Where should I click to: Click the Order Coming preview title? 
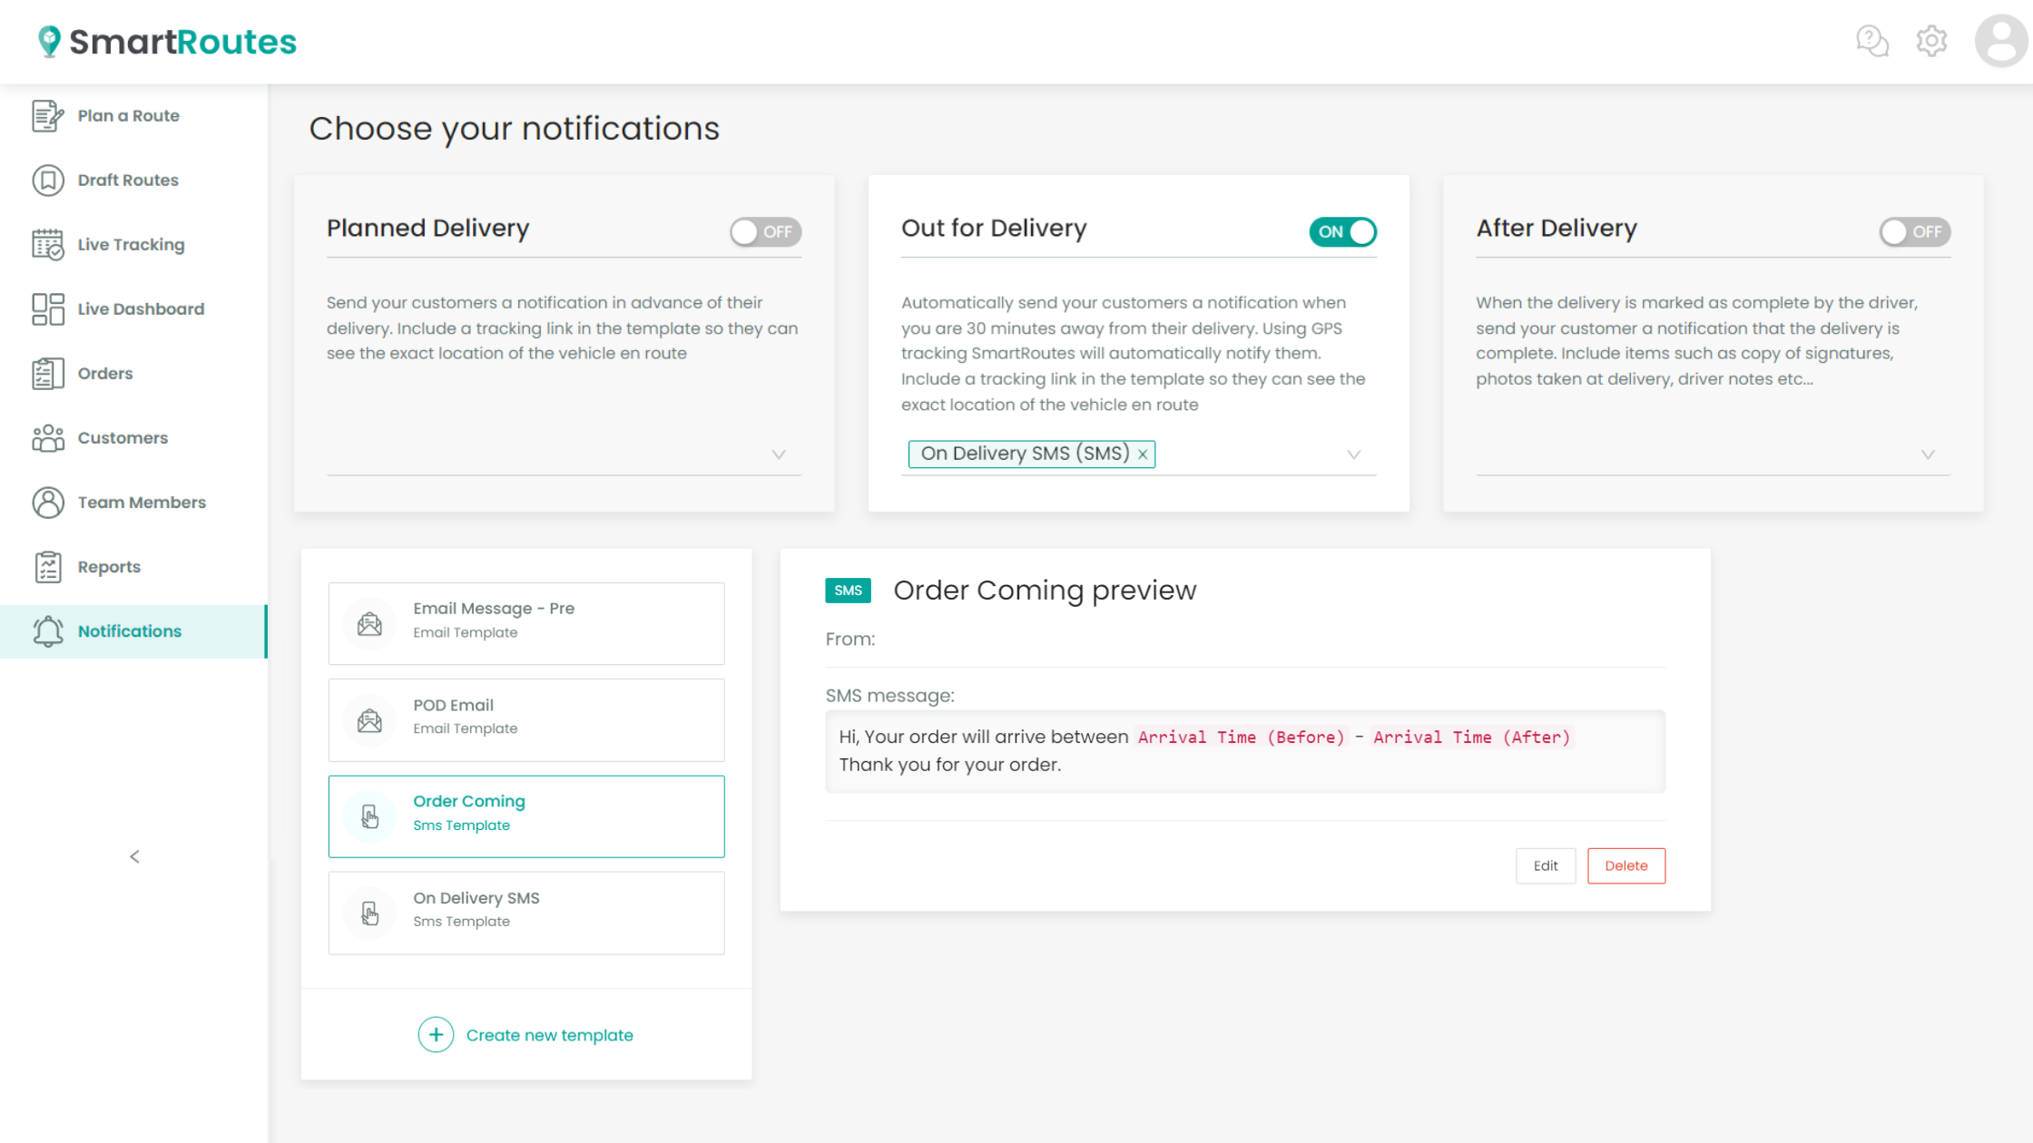click(1045, 591)
